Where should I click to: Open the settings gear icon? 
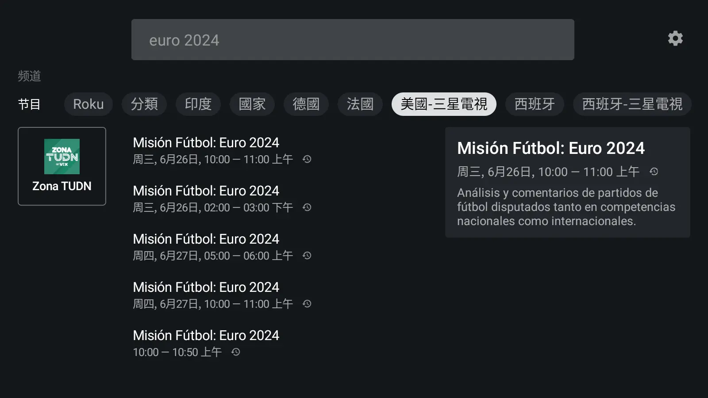tap(675, 38)
